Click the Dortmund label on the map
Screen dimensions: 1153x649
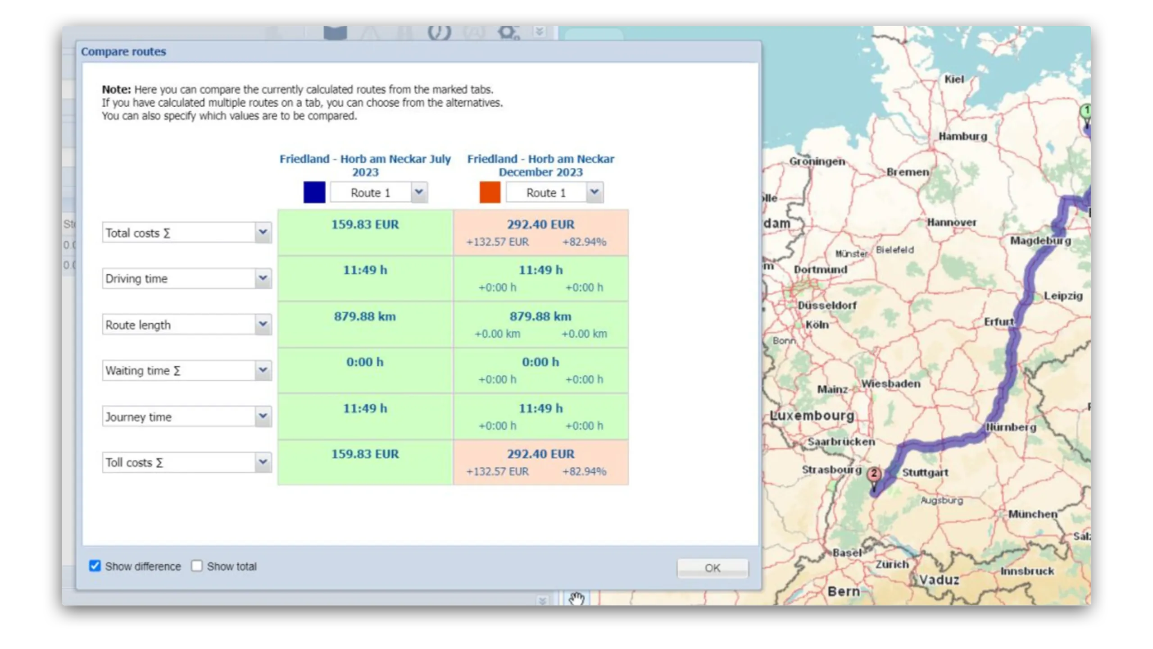click(821, 270)
